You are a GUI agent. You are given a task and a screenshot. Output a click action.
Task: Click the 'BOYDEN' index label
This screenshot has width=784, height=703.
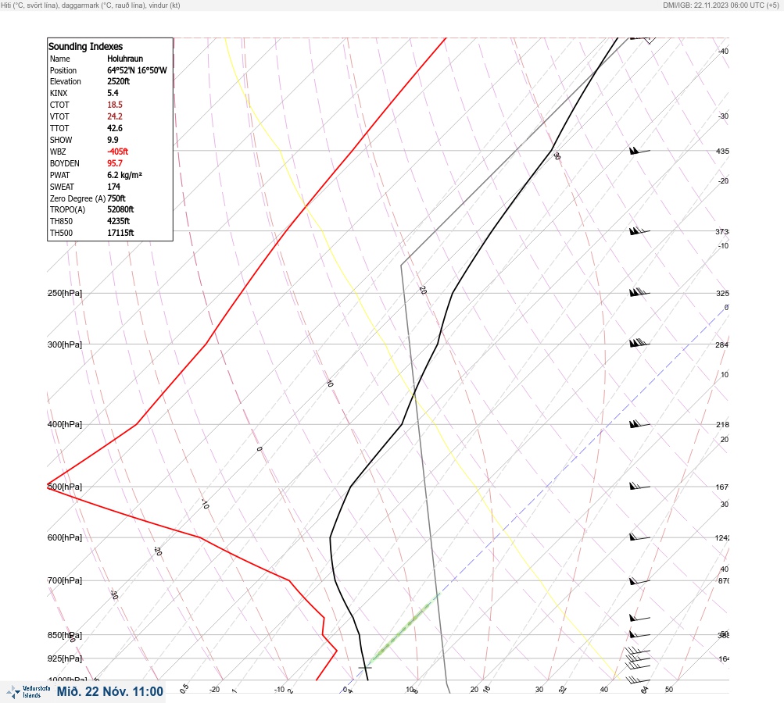(x=65, y=163)
